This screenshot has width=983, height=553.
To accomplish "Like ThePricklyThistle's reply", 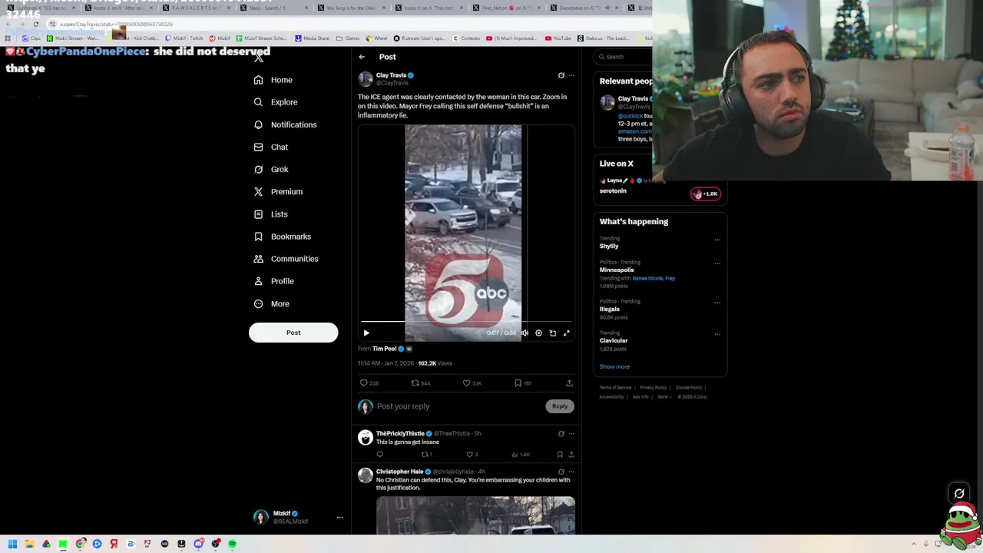I will point(469,455).
